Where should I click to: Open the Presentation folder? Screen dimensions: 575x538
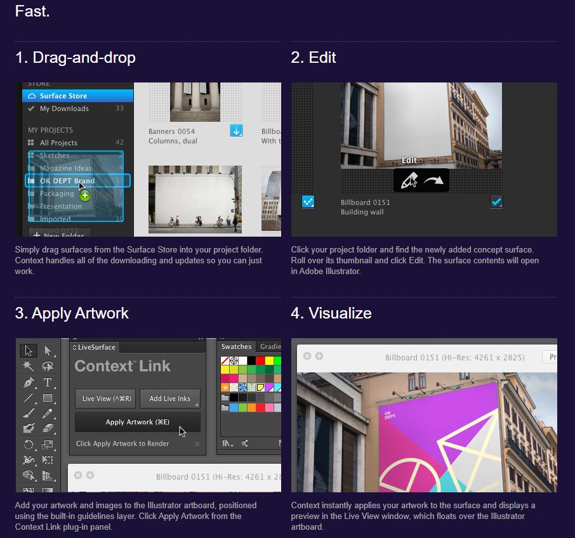[x=77, y=206]
